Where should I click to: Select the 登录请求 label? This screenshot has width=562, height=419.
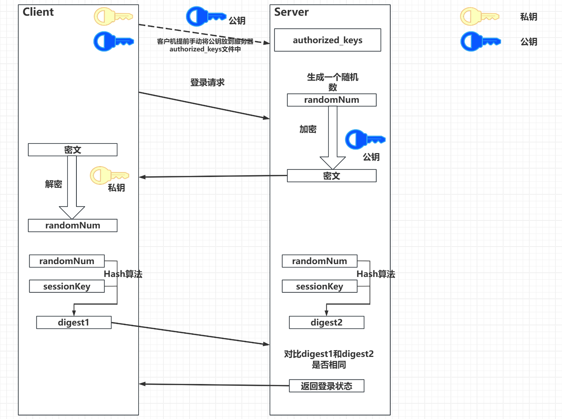(x=207, y=82)
